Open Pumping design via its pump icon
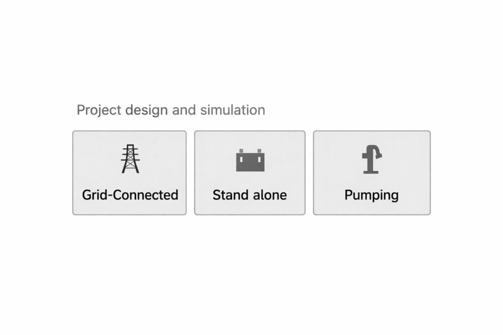The height and width of the screenshot is (335, 503). [x=372, y=159]
